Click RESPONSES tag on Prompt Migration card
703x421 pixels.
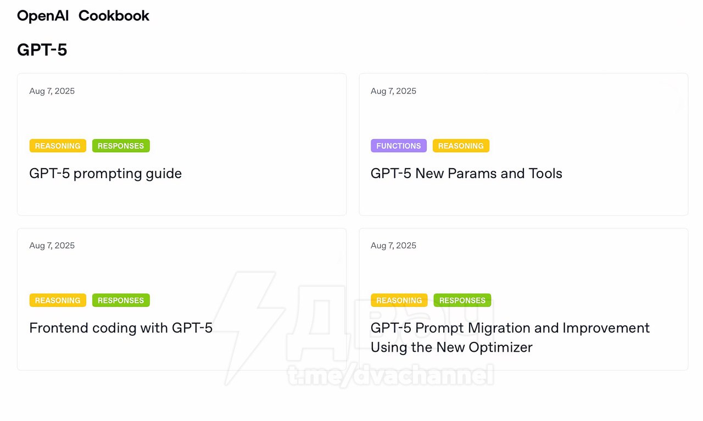point(462,300)
